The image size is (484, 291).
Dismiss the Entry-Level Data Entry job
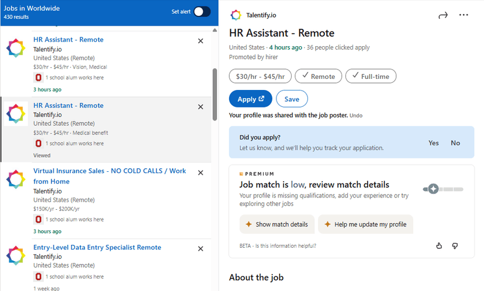click(200, 249)
